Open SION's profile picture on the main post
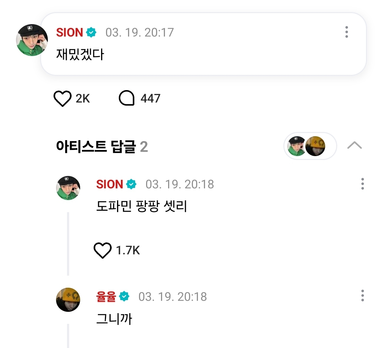Screen dimensions: 383x348 [x=32, y=40]
